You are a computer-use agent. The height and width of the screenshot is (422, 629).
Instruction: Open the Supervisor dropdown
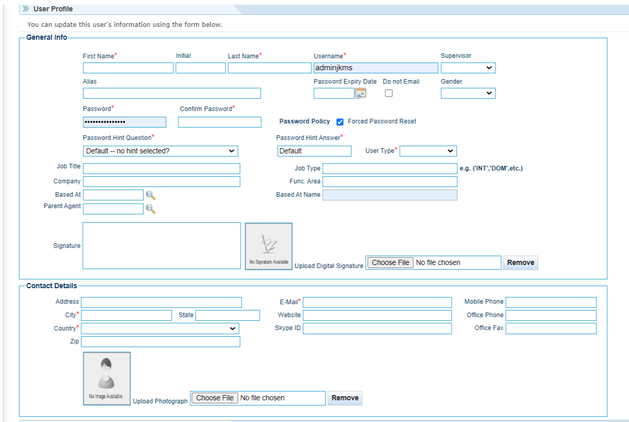468,68
